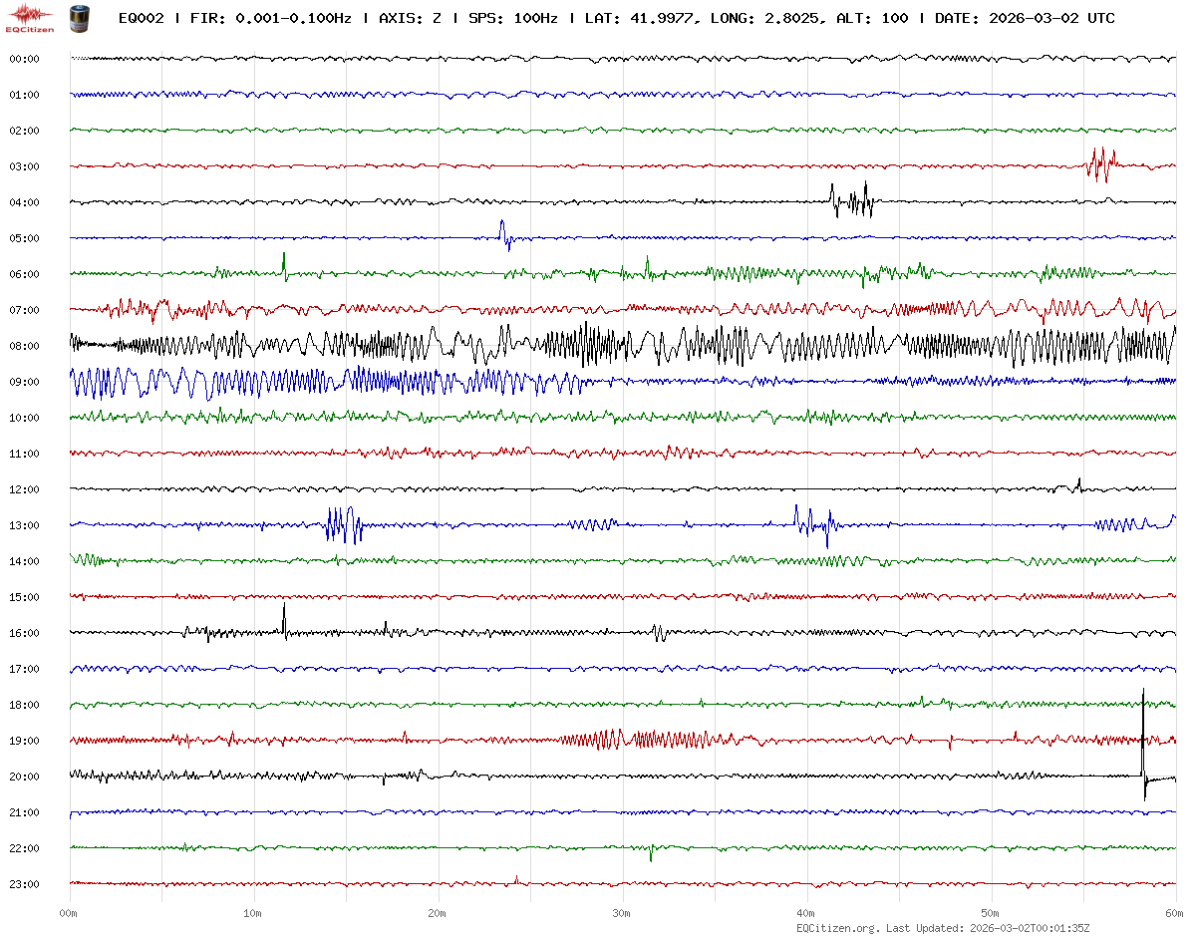
Task: Click the DATE 2026-03-02 UTC header text
Action: (1025, 18)
